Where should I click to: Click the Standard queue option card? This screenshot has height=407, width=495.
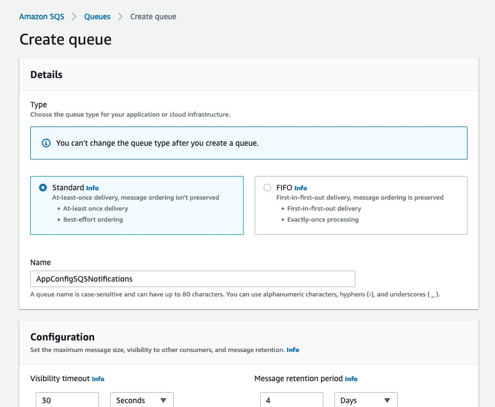[136, 206]
